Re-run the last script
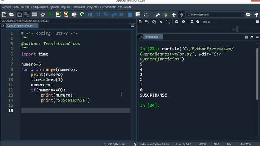 click(82, 15)
